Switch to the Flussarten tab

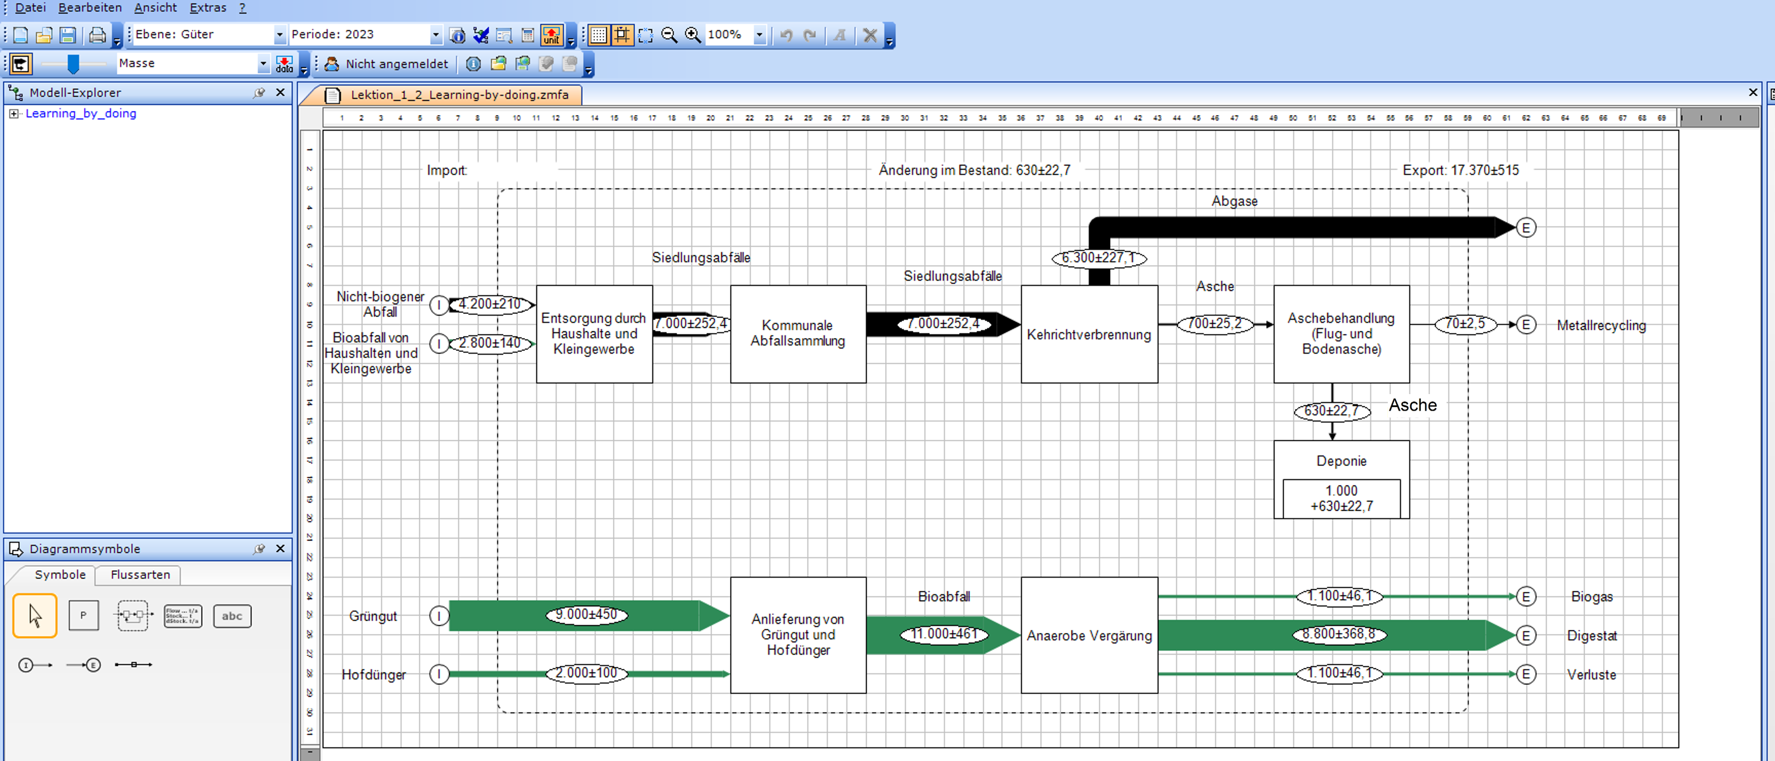click(140, 574)
